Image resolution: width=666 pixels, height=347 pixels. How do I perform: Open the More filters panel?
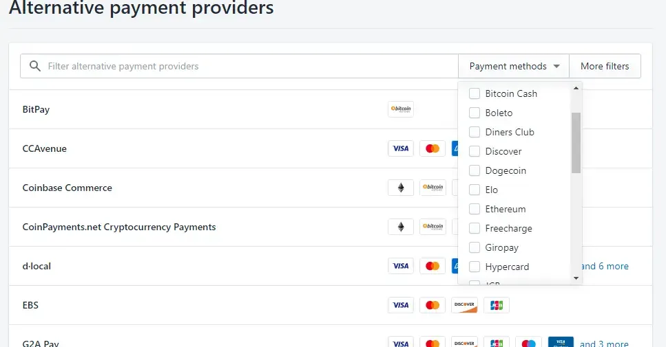pos(605,66)
